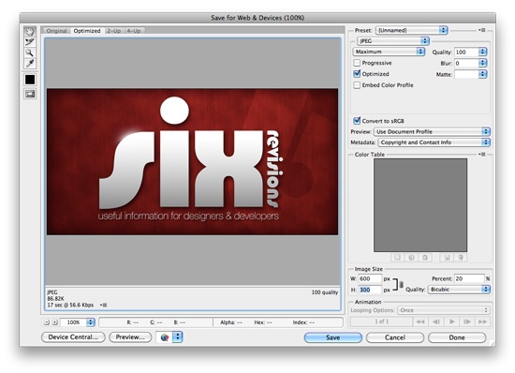This screenshot has width=515, height=373.
Task: Open the browser selection dropdown arrow
Action: 177,337
